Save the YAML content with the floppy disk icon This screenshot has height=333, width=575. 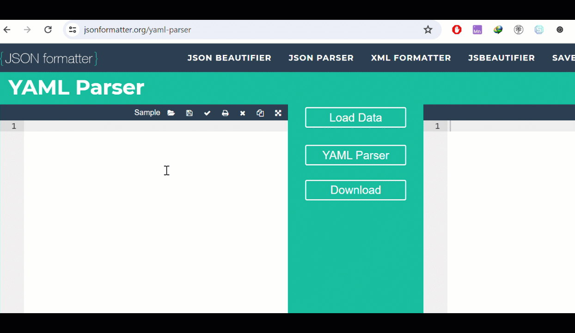189,113
